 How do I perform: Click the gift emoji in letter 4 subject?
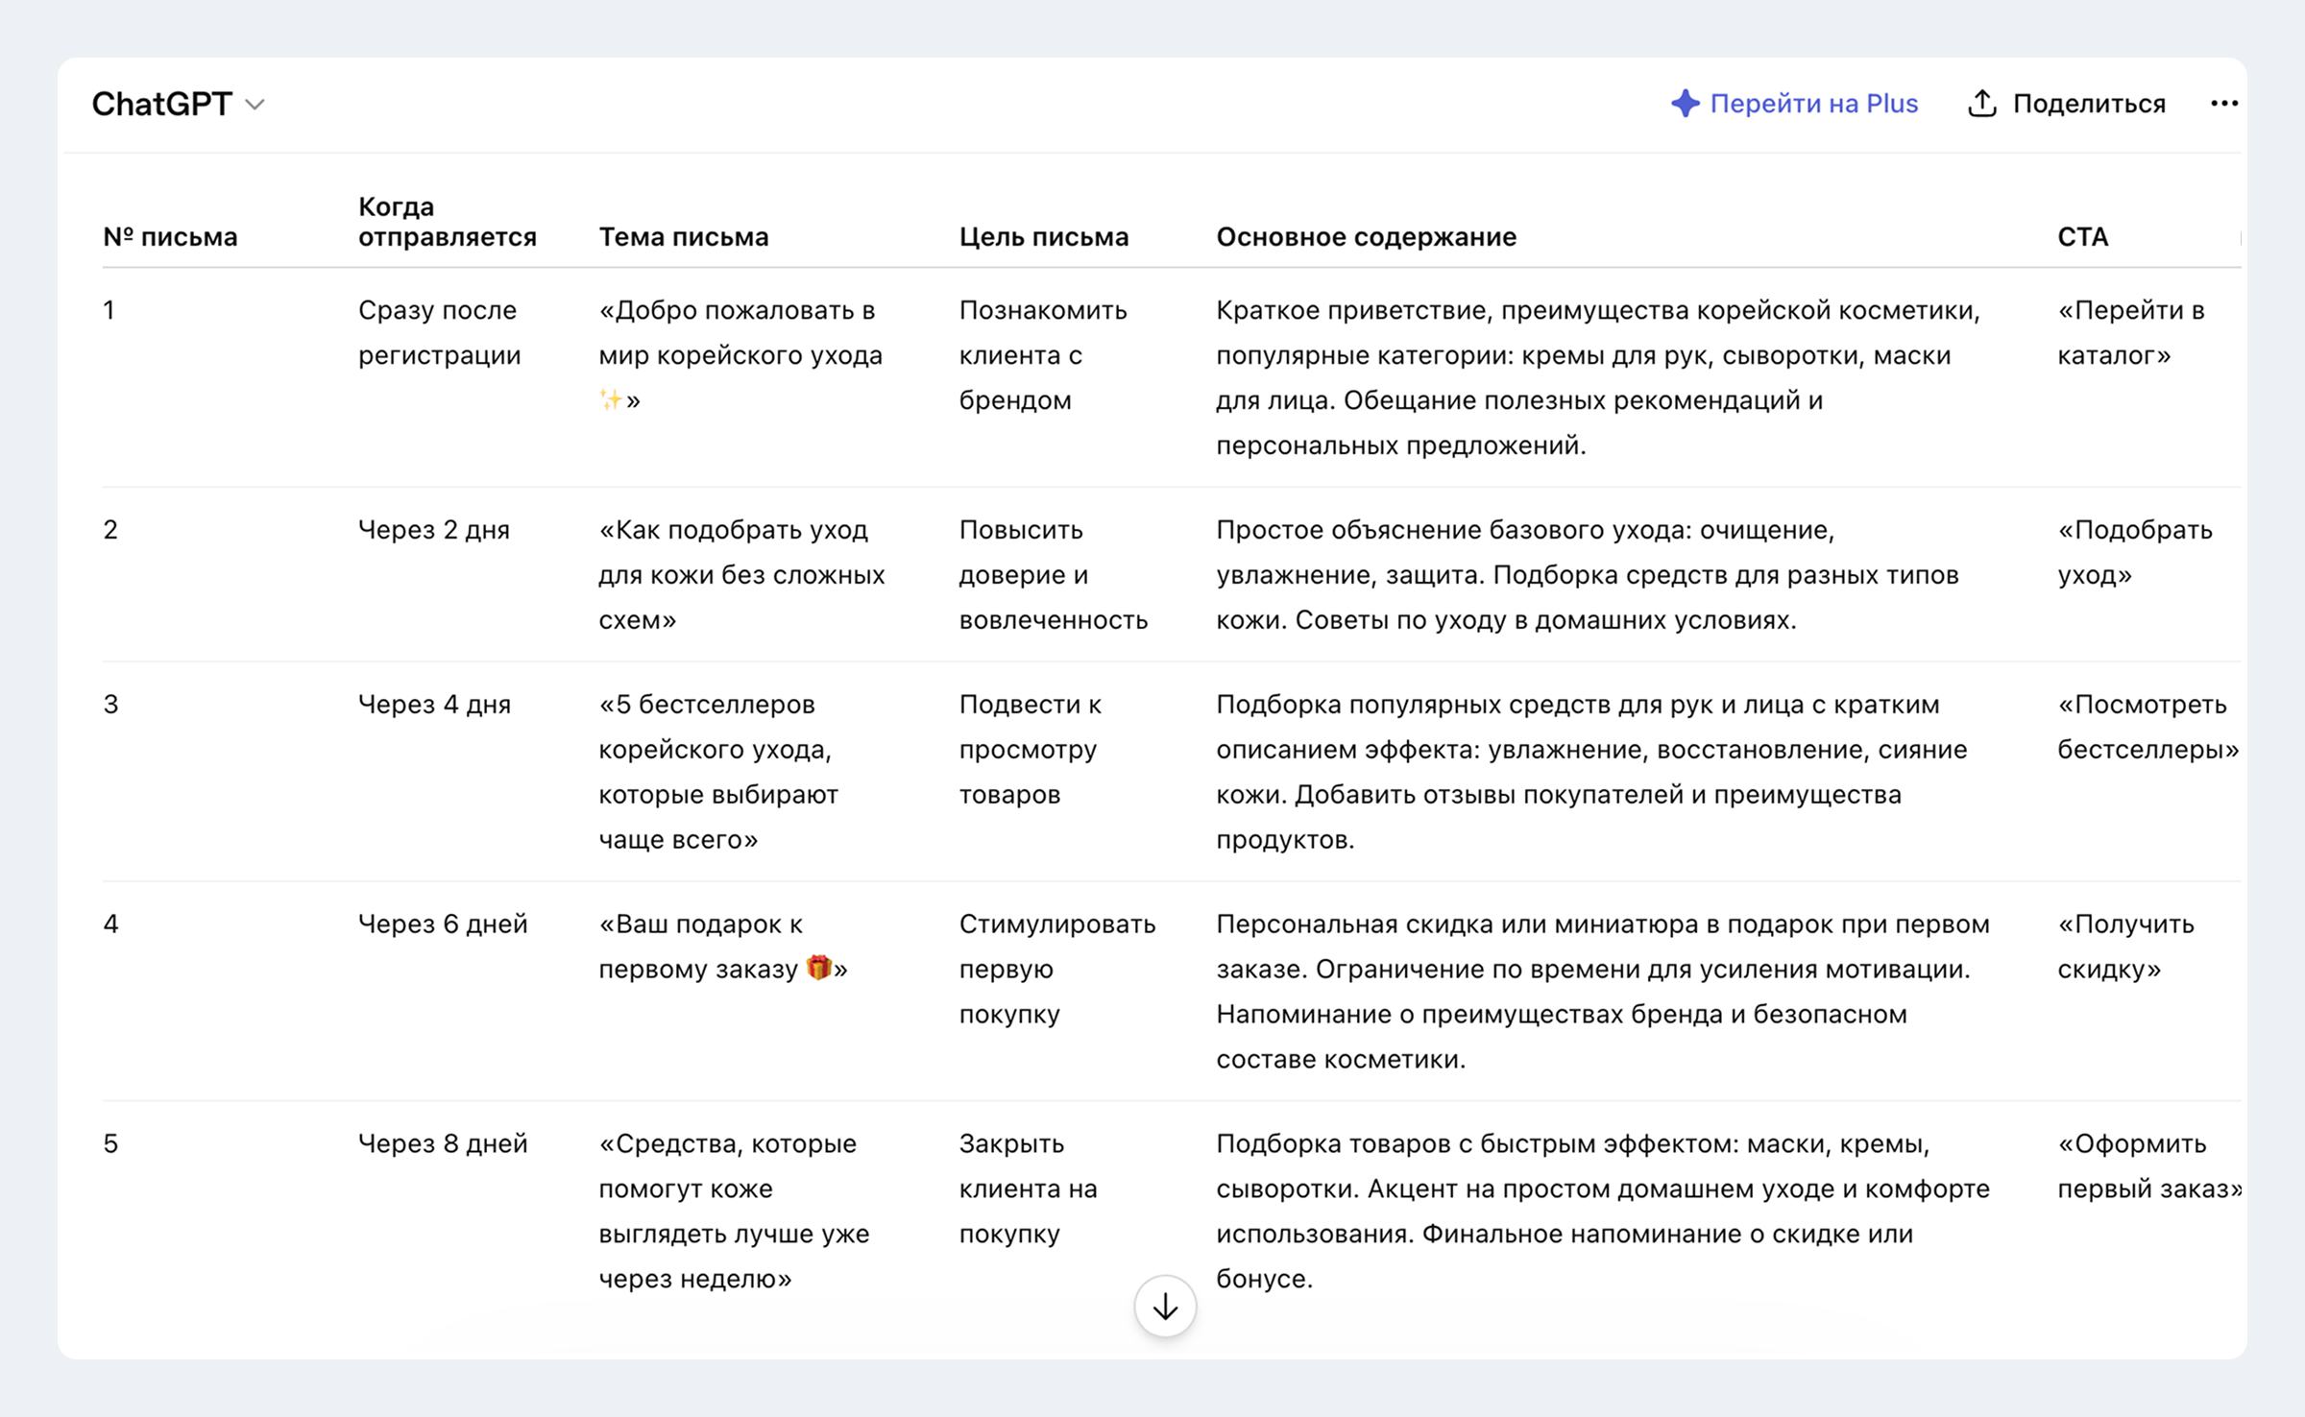tap(818, 968)
